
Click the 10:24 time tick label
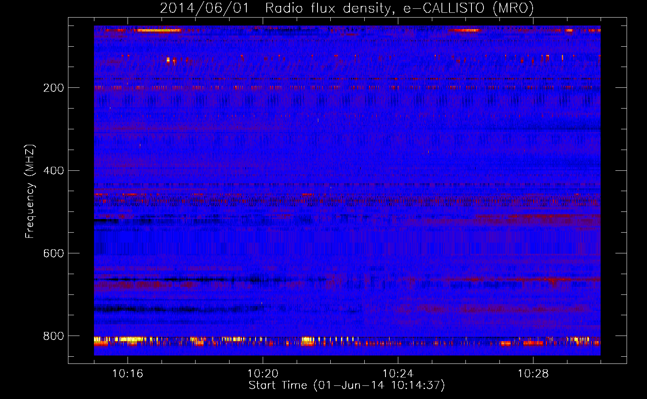click(x=398, y=373)
